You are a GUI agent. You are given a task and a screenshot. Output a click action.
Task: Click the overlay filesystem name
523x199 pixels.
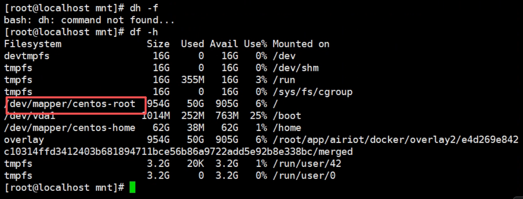(24, 140)
